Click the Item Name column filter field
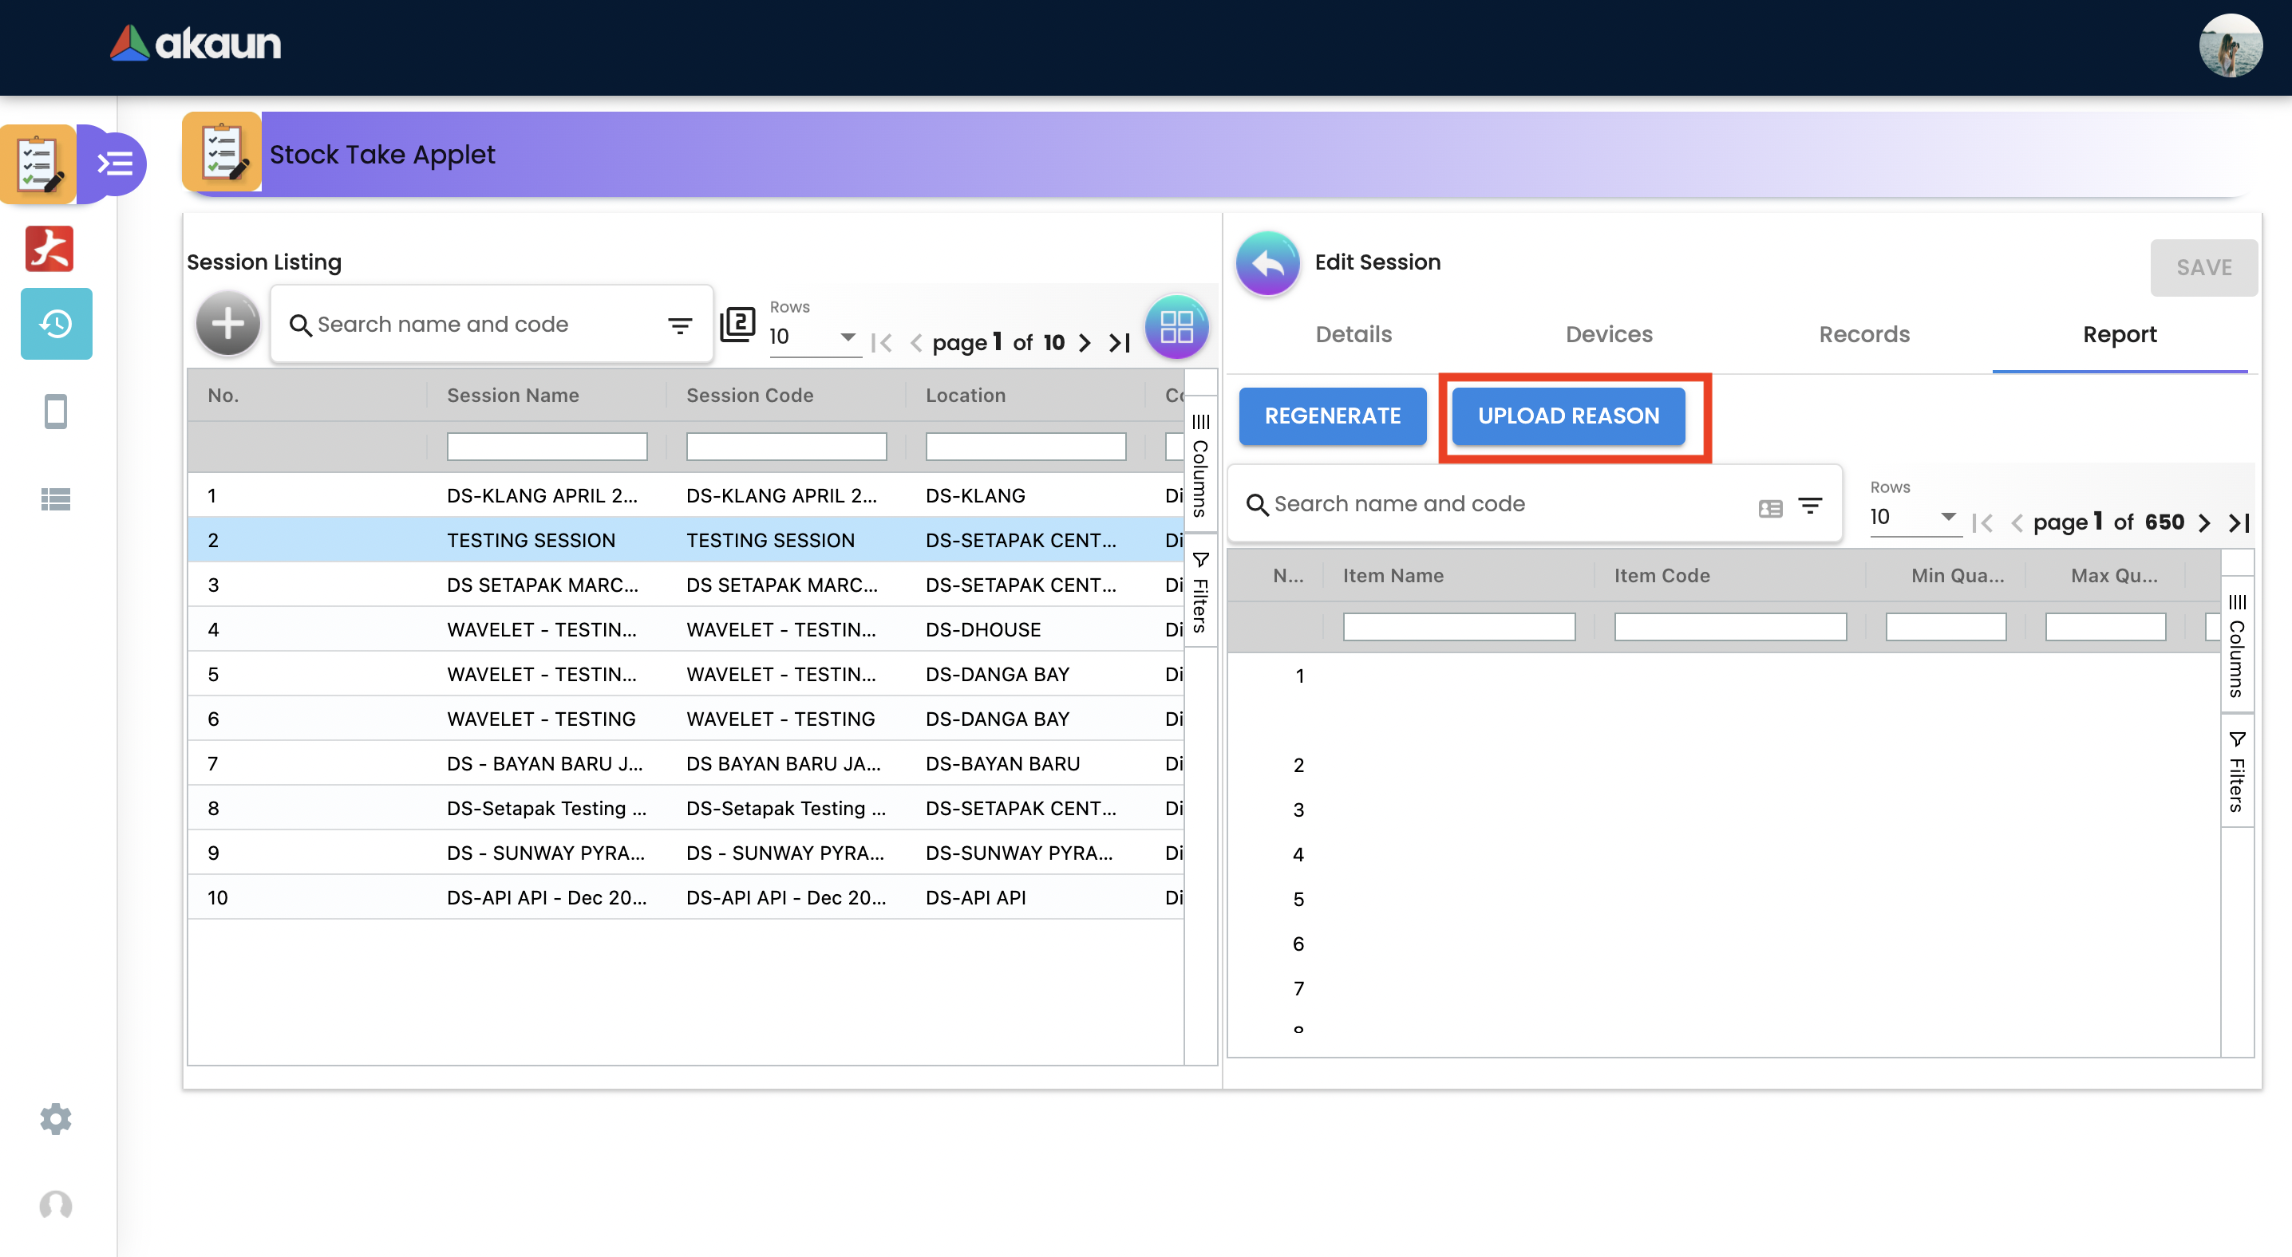Screen dimensions: 2292x1257 (x=1458, y=627)
